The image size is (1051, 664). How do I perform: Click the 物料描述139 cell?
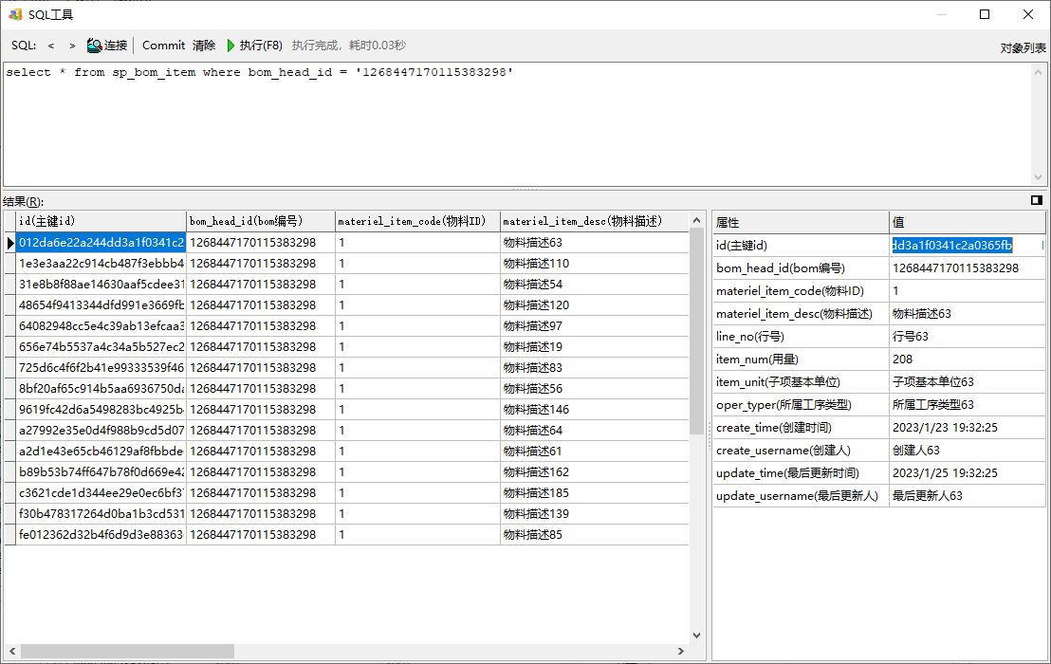click(595, 513)
